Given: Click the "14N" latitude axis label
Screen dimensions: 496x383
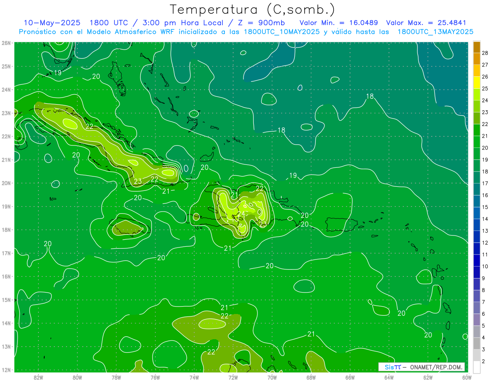Looking at the screenshot, I should [6, 323].
